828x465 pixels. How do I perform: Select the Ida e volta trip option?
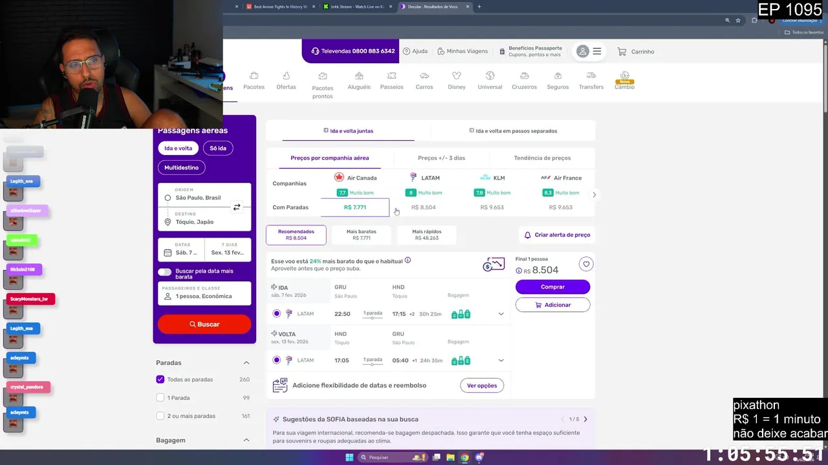pos(178,149)
